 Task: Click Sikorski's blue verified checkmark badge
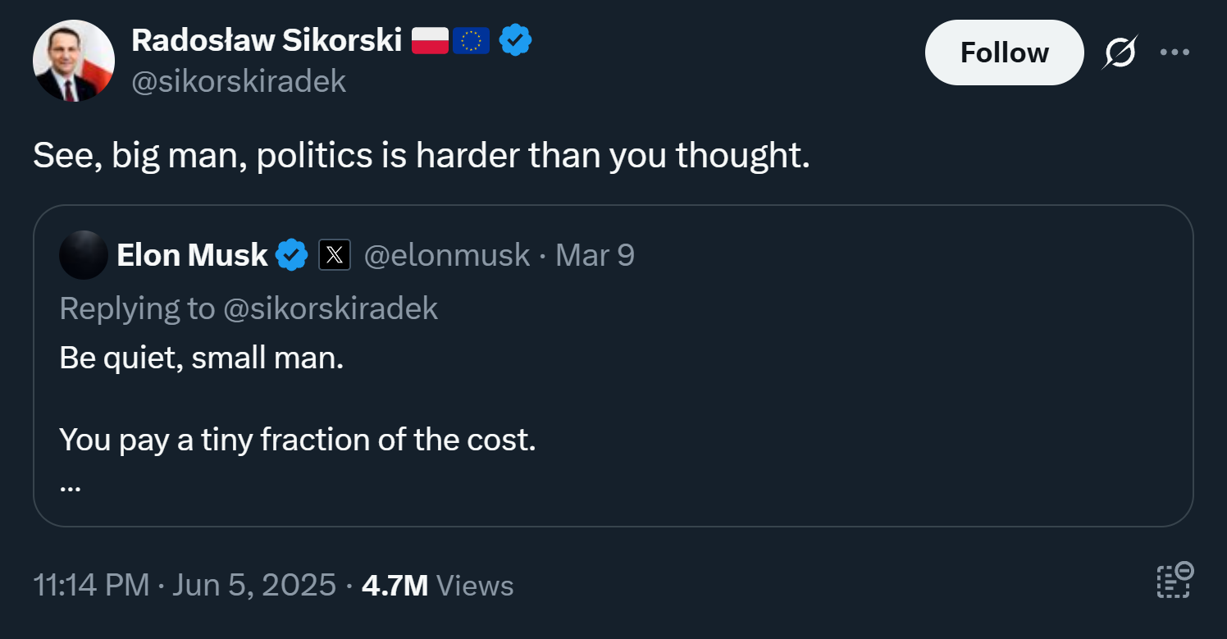[516, 39]
